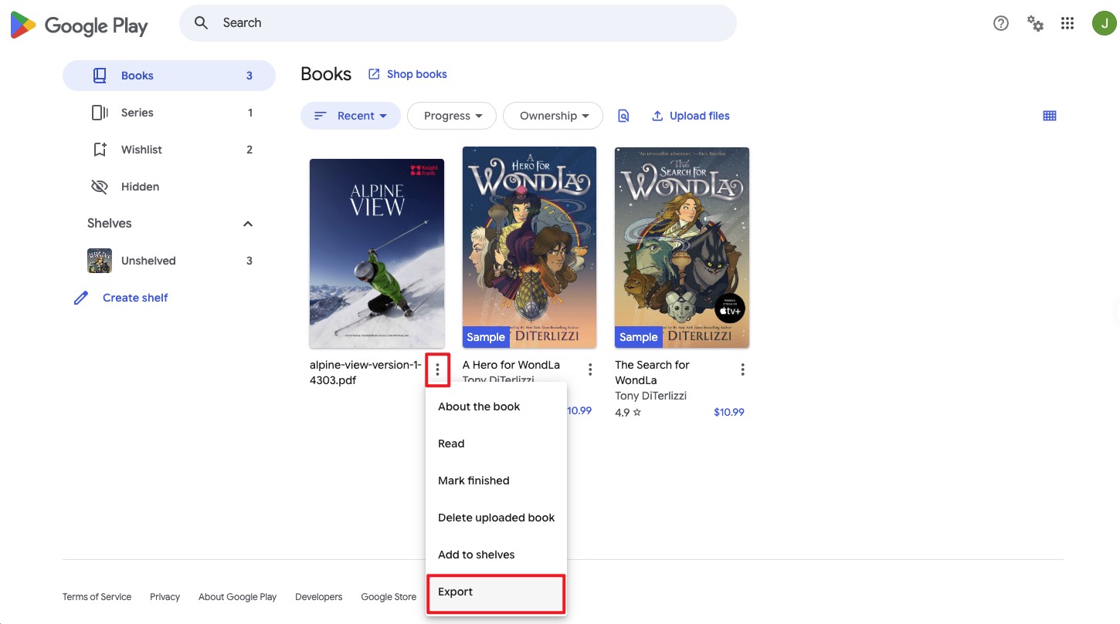
Task: Open the Alpine View book cover
Action: pyautogui.click(x=377, y=254)
